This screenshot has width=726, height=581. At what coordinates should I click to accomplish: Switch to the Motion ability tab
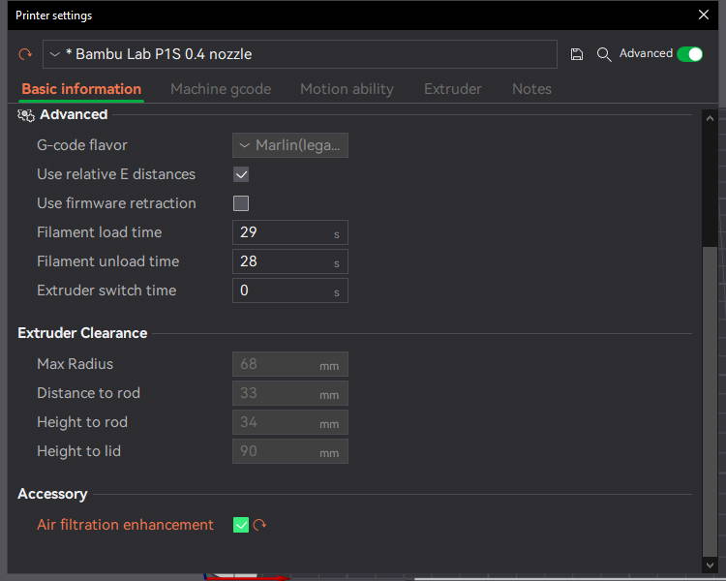click(347, 89)
